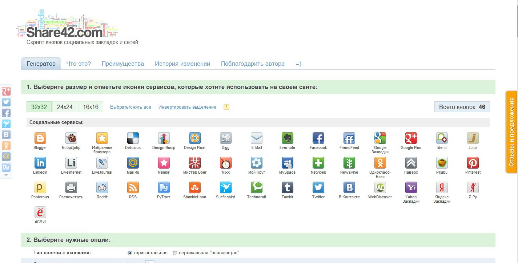Viewport: 518px width, 263px height.
Task: Click Инвертировать выделение link
Action: [x=187, y=107]
